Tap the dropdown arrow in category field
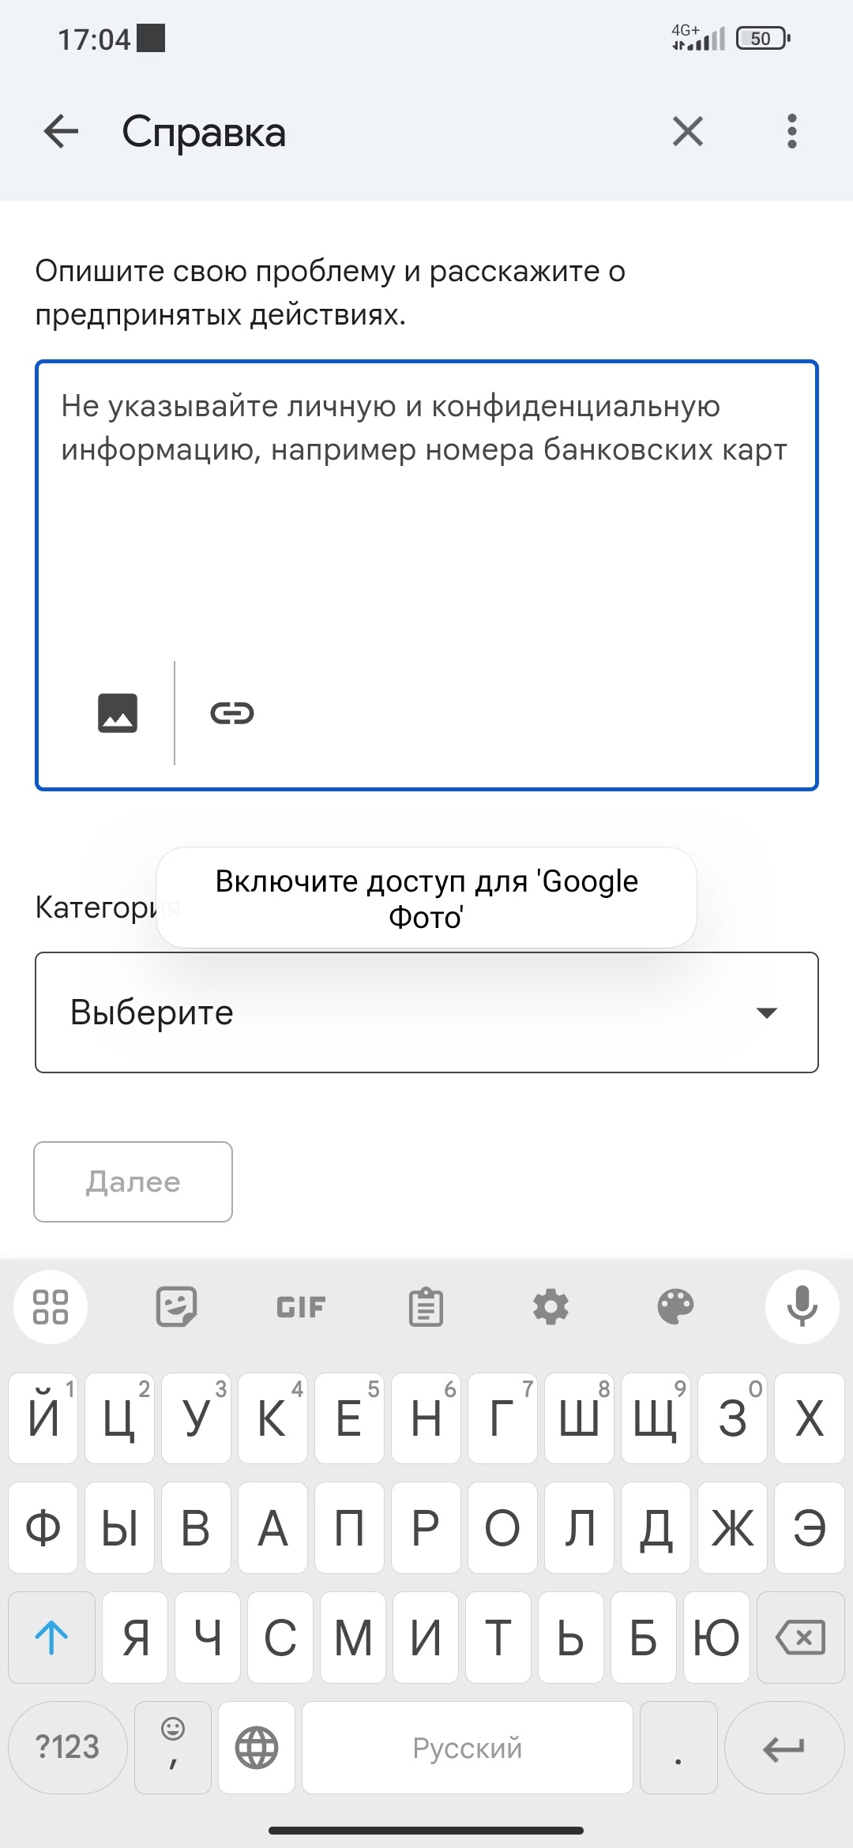 pyautogui.click(x=767, y=1012)
